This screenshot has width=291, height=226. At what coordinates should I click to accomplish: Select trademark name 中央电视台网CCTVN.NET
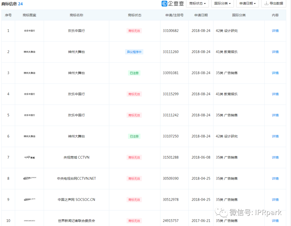pyautogui.click(x=77, y=179)
